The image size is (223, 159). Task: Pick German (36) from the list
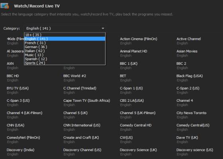tap(65, 47)
